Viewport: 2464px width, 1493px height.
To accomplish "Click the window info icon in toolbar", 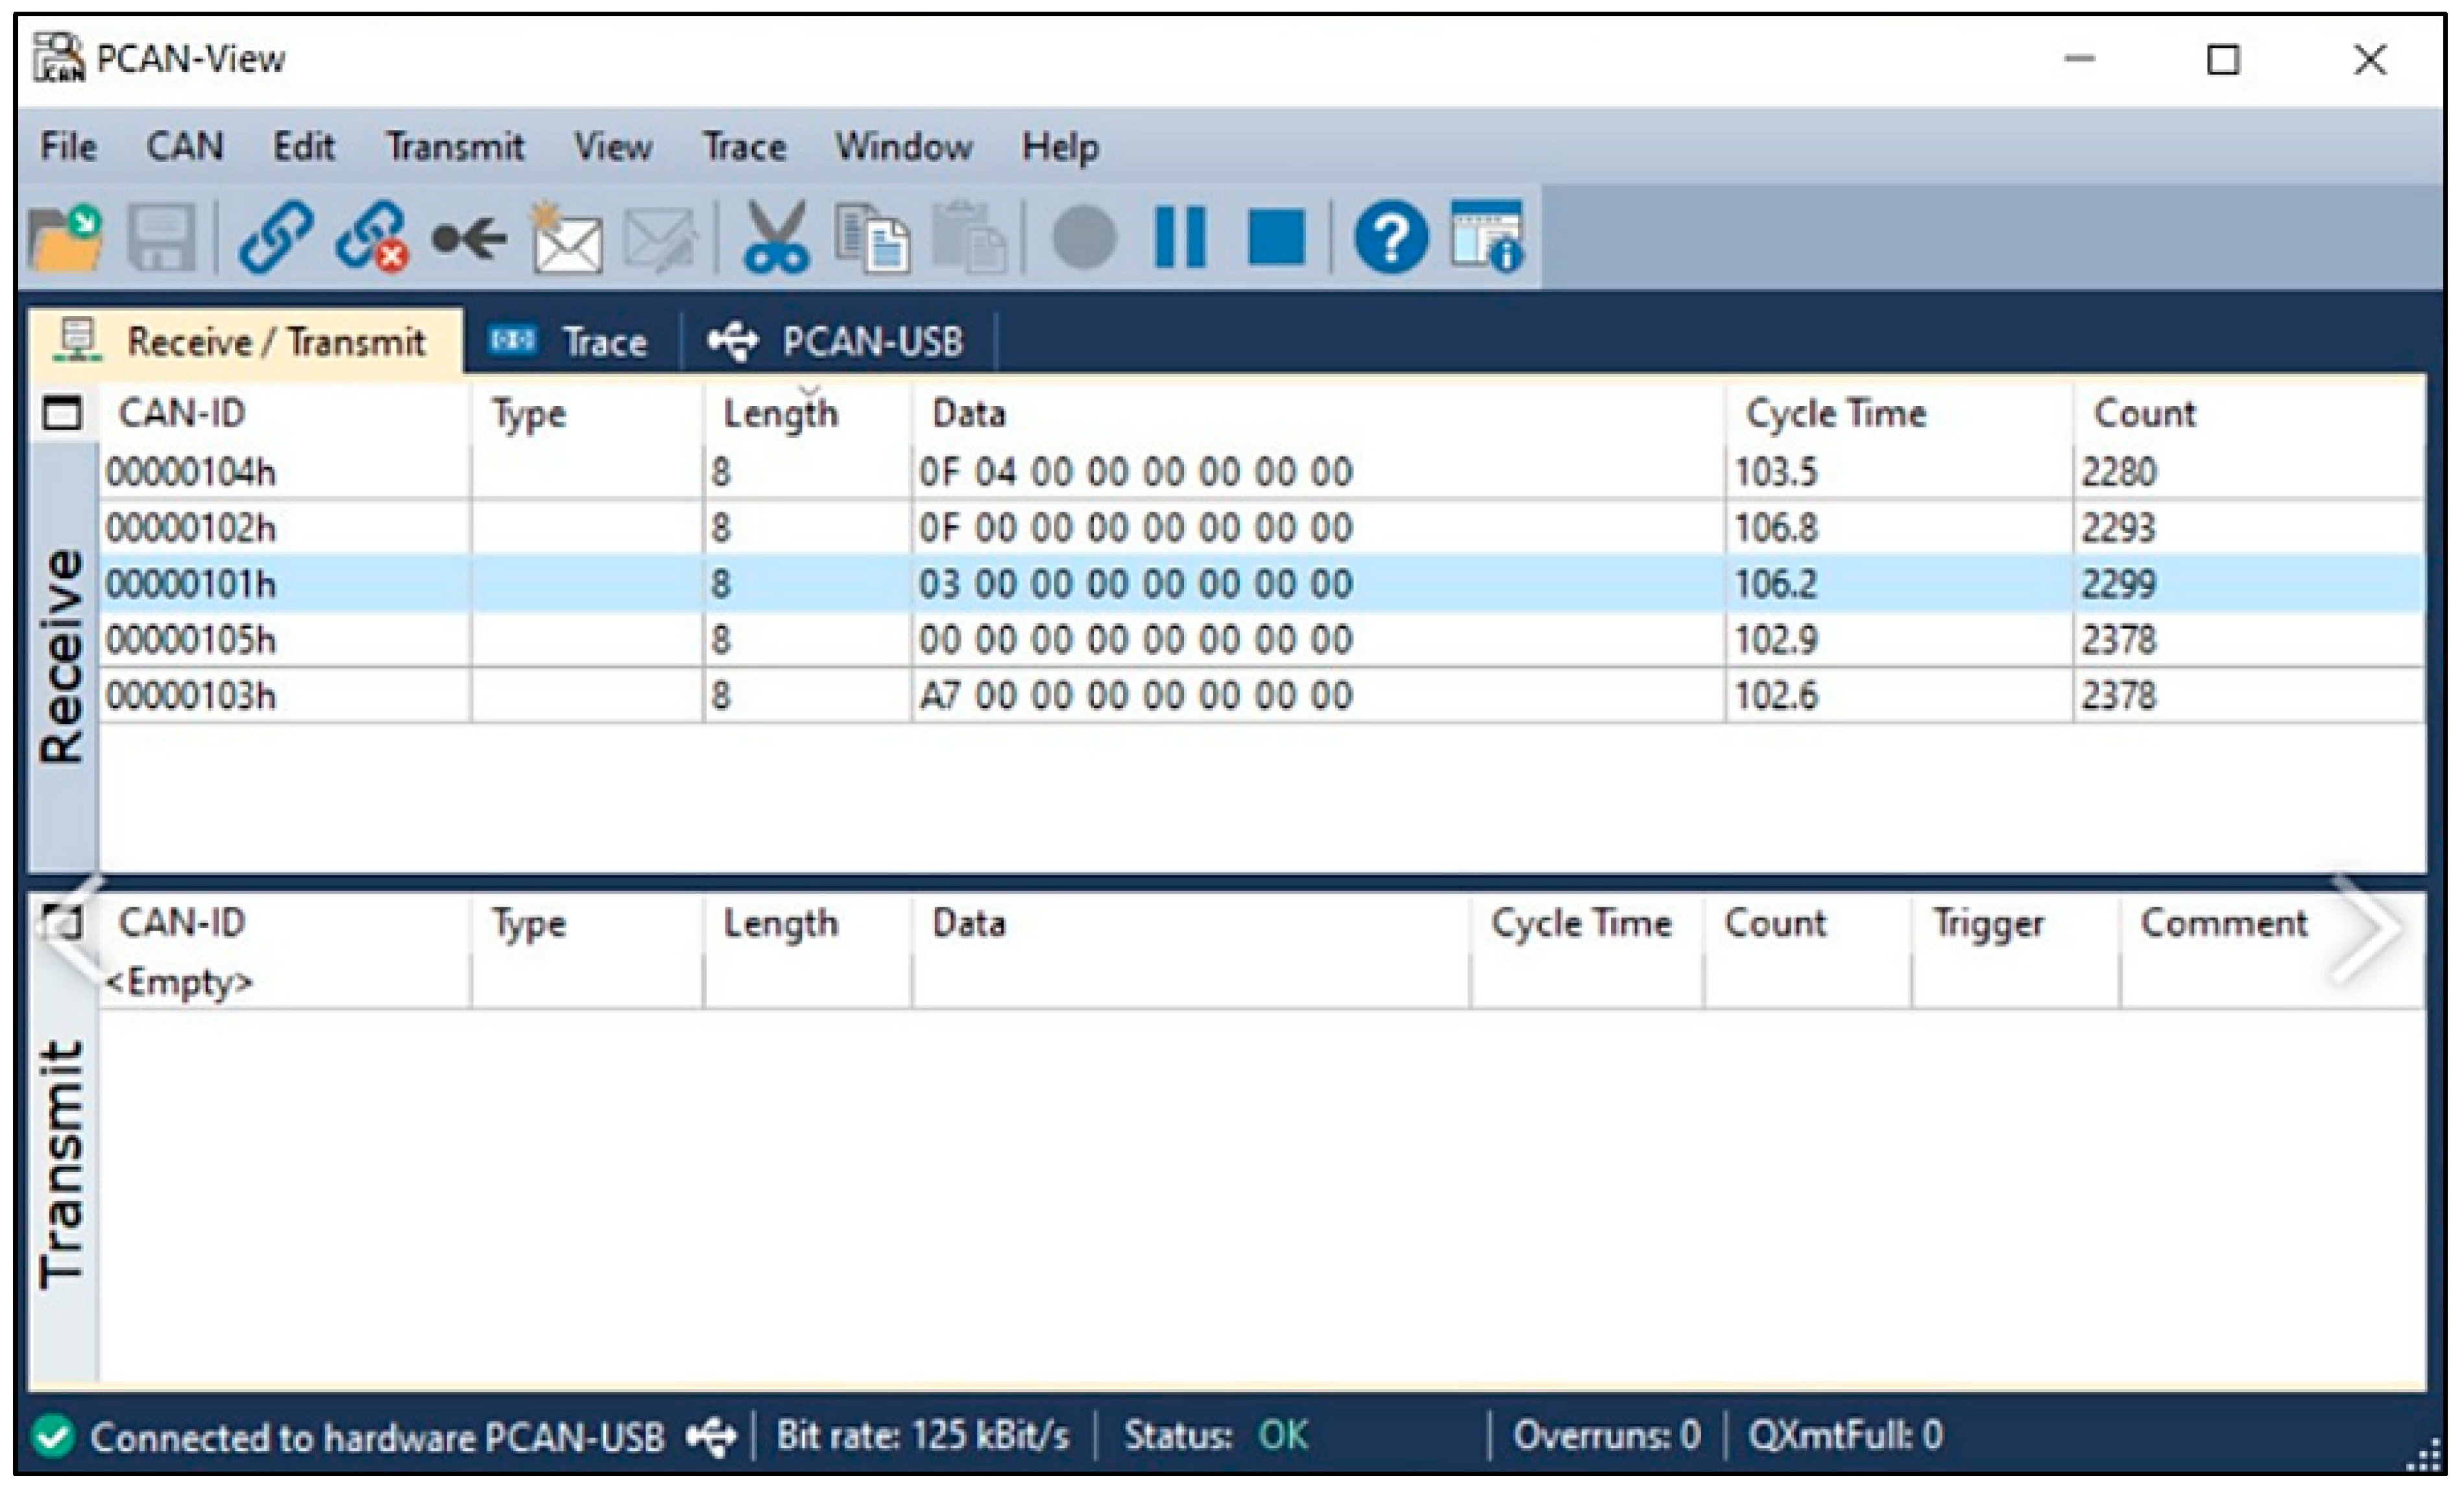I will pos(1486,238).
